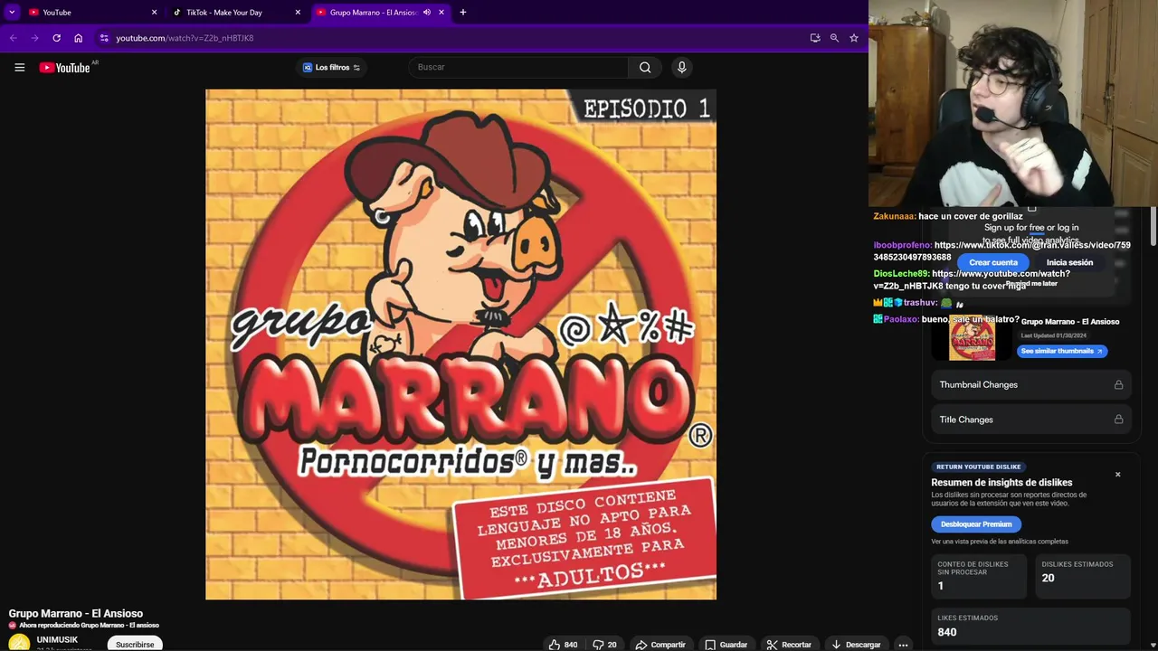Bookmark this page with star icon

click(853, 38)
